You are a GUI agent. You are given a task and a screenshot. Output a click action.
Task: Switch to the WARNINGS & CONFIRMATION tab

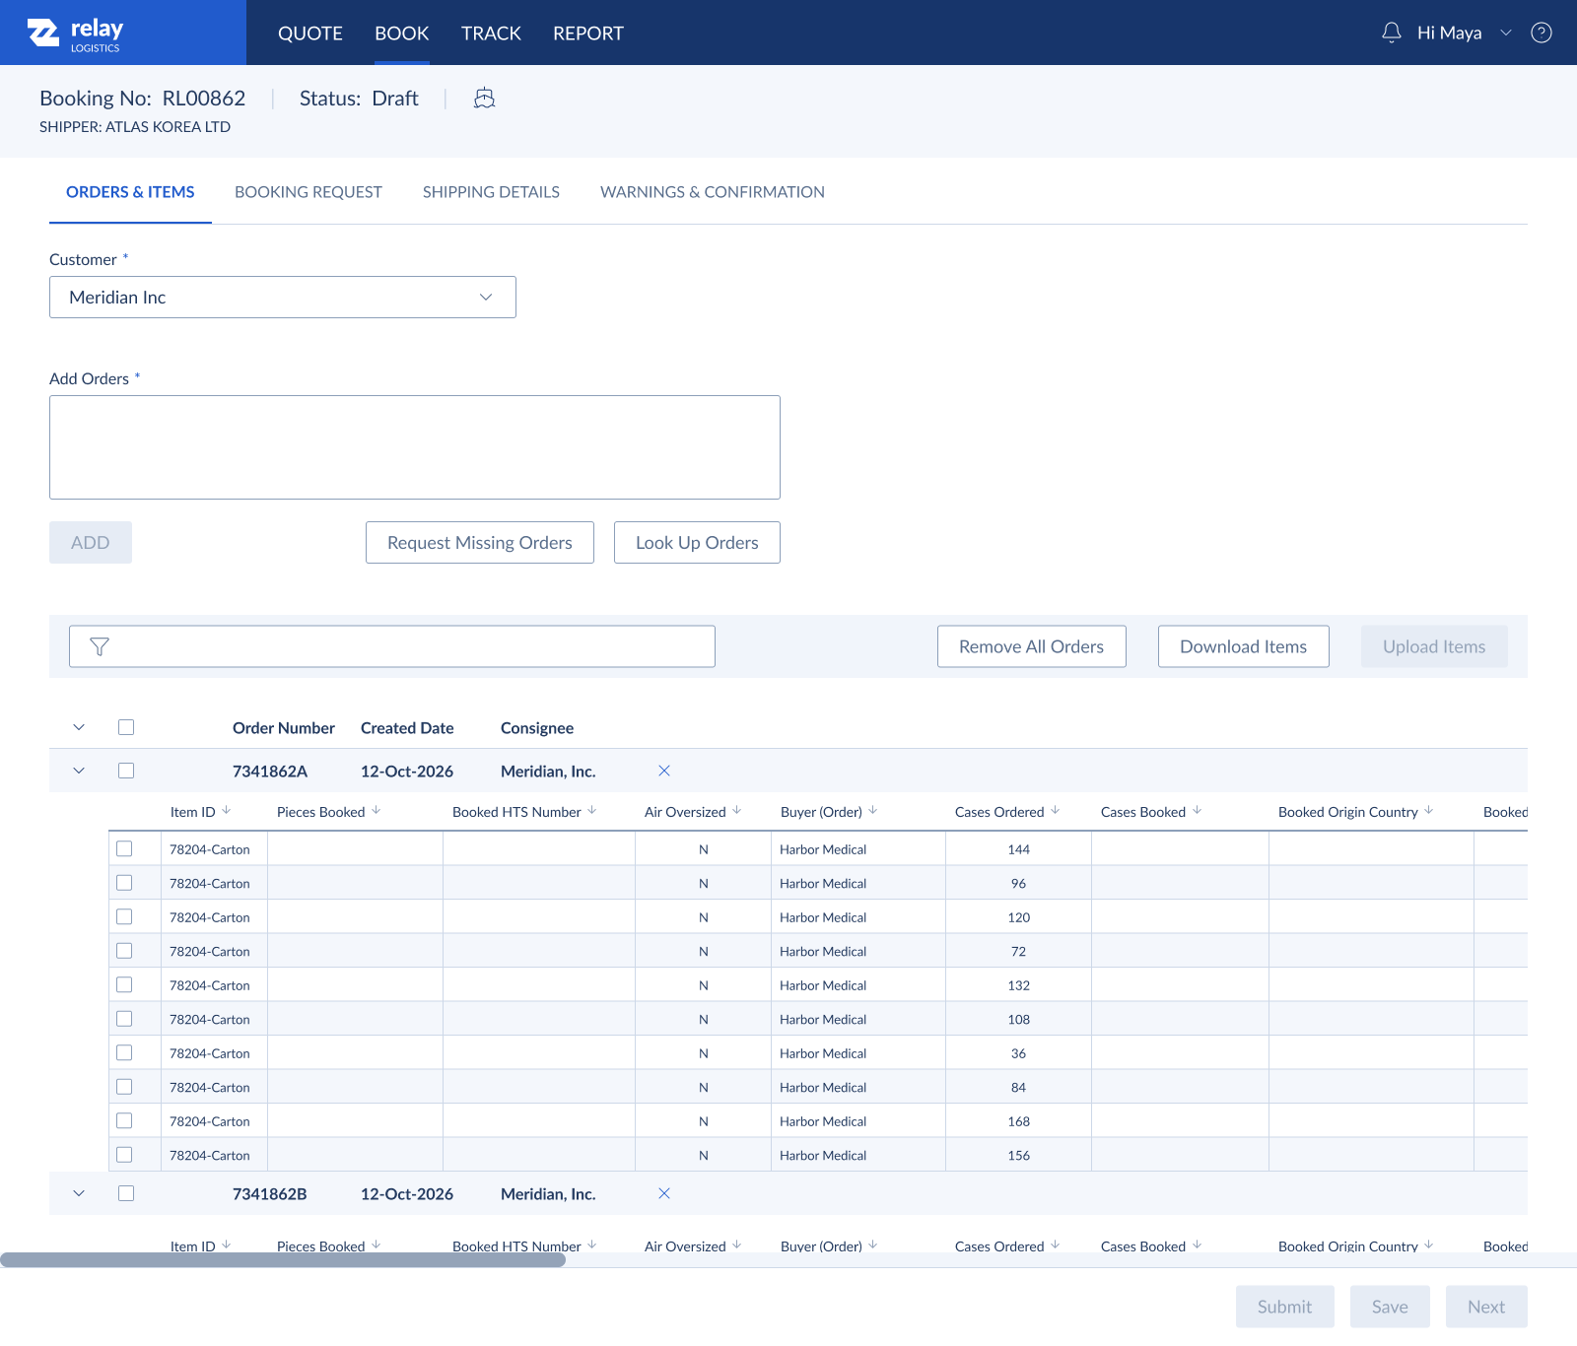(x=713, y=192)
